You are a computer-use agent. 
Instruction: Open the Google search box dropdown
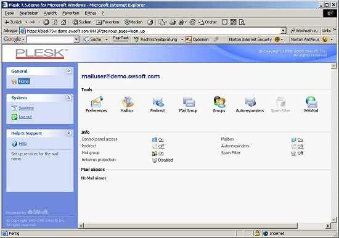pyautogui.click(x=76, y=39)
